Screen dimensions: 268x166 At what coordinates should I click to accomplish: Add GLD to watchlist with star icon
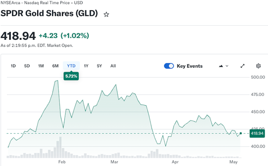[x=106, y=15]
